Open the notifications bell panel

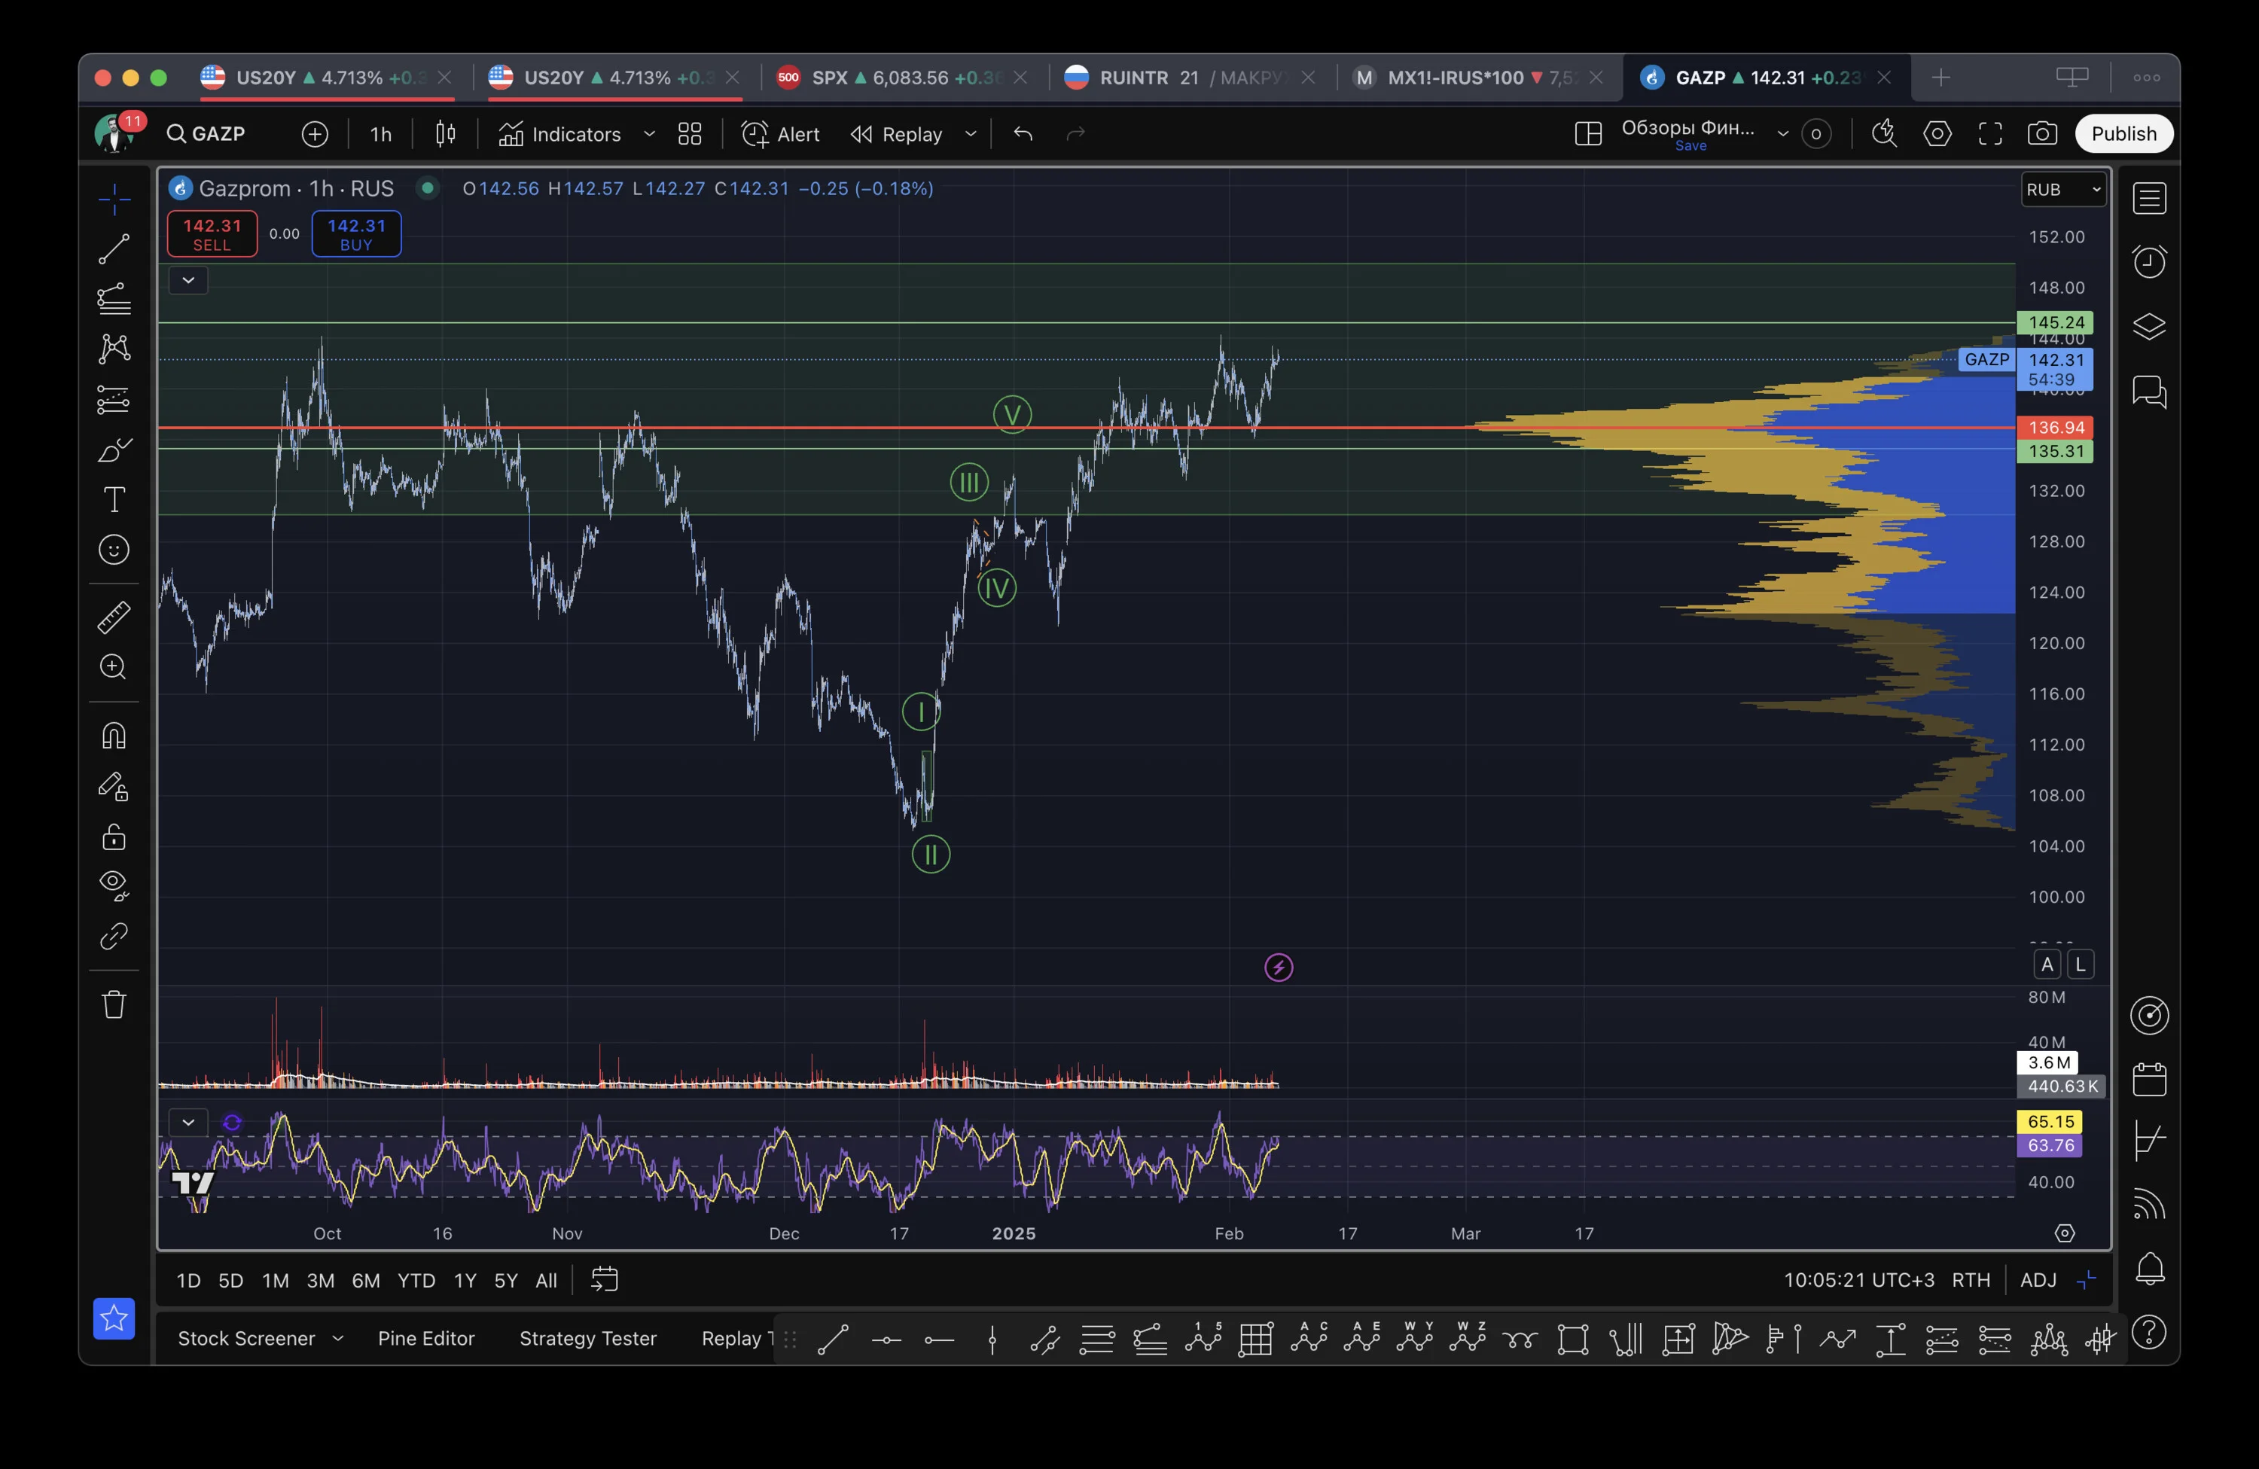click(x=2150, y=1269)
